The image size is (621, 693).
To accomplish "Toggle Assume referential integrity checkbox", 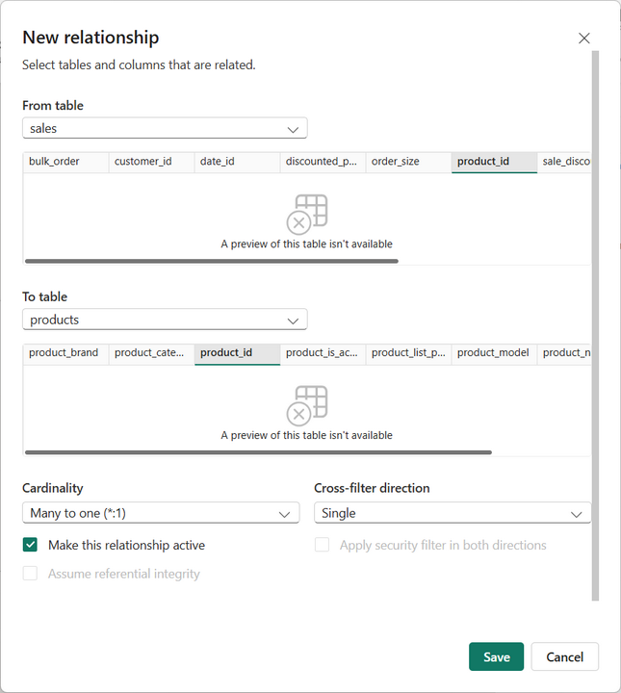I will 30,574.
